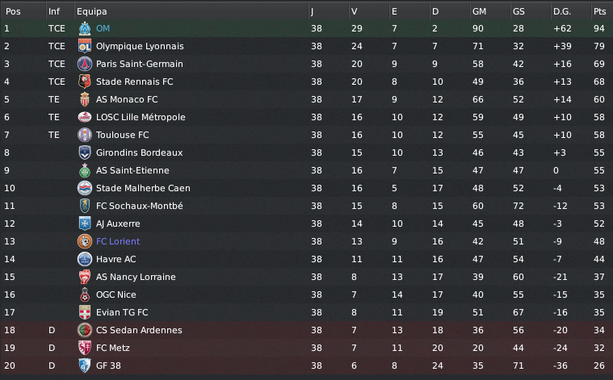The height and width of the screenshot is (380, 613).
Task: Click the Paris Saint-Germain crest icon
Action: (84, 64)
